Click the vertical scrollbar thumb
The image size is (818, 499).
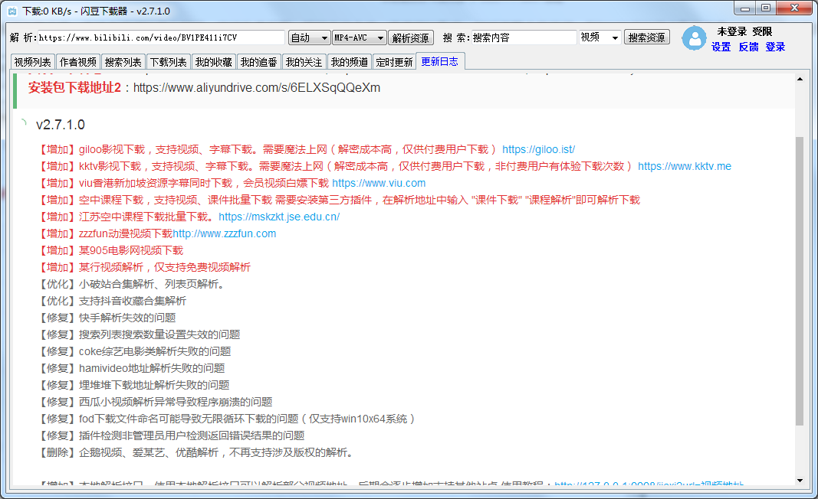tap(800, 282)
